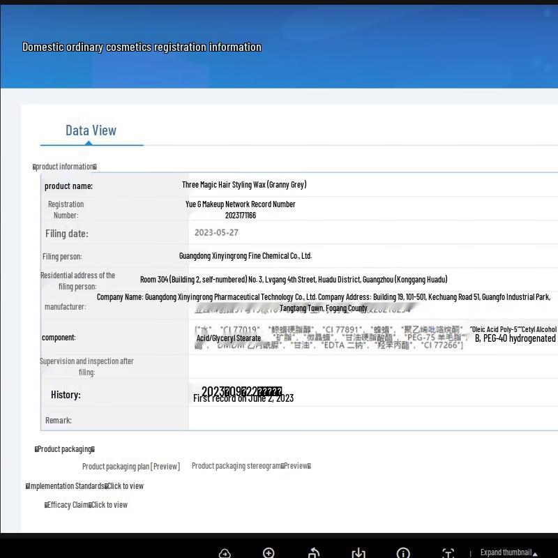Select the registration number 2023171166
This screenshot has height=558, width=558.
coord(240,216)
